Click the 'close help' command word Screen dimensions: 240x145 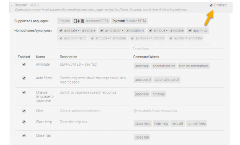[143, 123]
